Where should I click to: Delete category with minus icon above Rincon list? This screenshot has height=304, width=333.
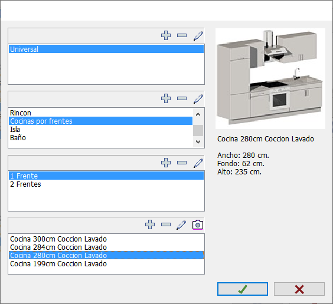coord(182,98)
